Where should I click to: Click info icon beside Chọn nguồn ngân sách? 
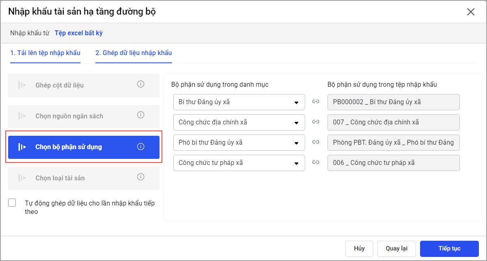[141, 116]
